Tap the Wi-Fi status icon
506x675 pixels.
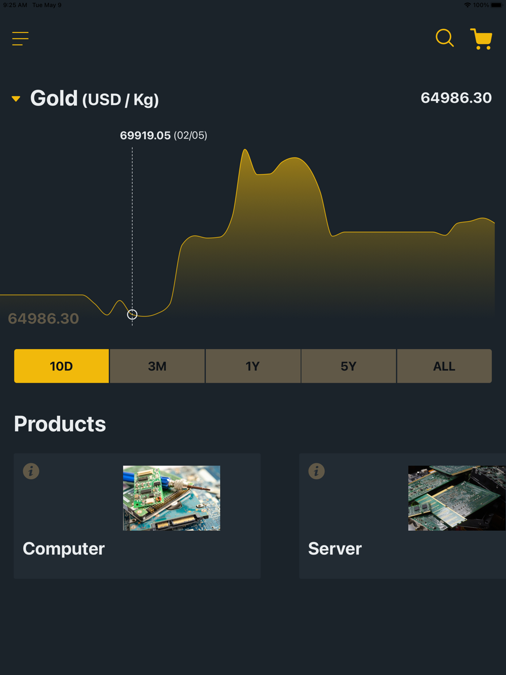point(467,5)
